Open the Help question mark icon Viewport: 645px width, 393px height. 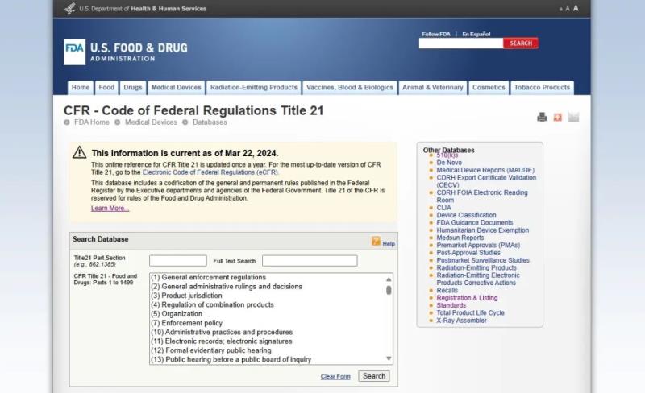point(376,242)
